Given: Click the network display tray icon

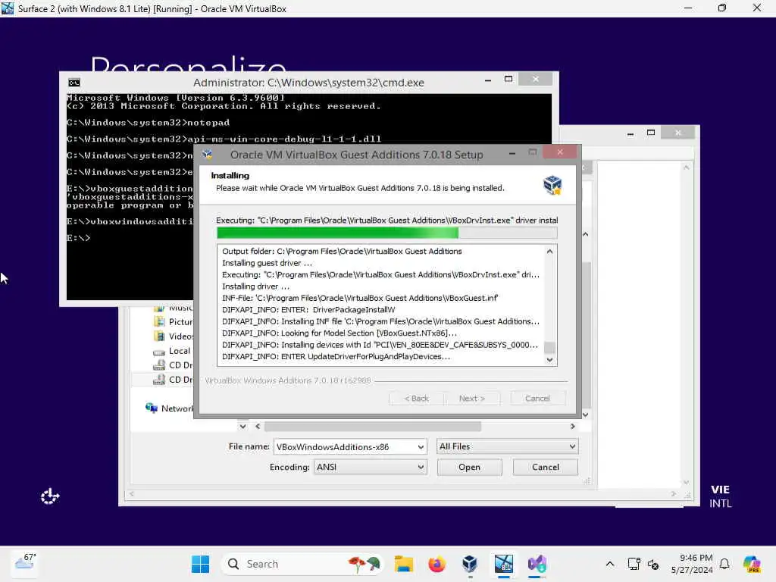Looking at the screenshot, I should click(x=634, y=564).
